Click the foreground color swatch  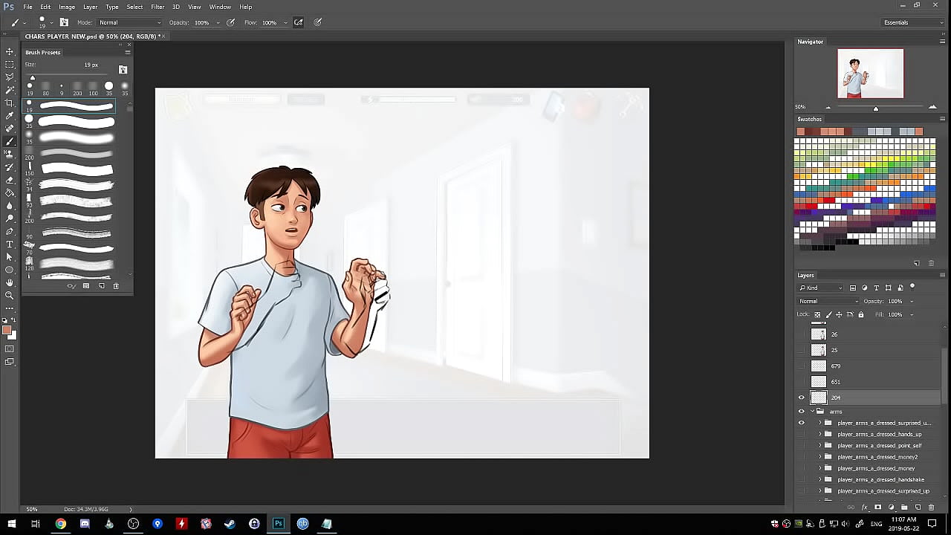tap(7, 330)
